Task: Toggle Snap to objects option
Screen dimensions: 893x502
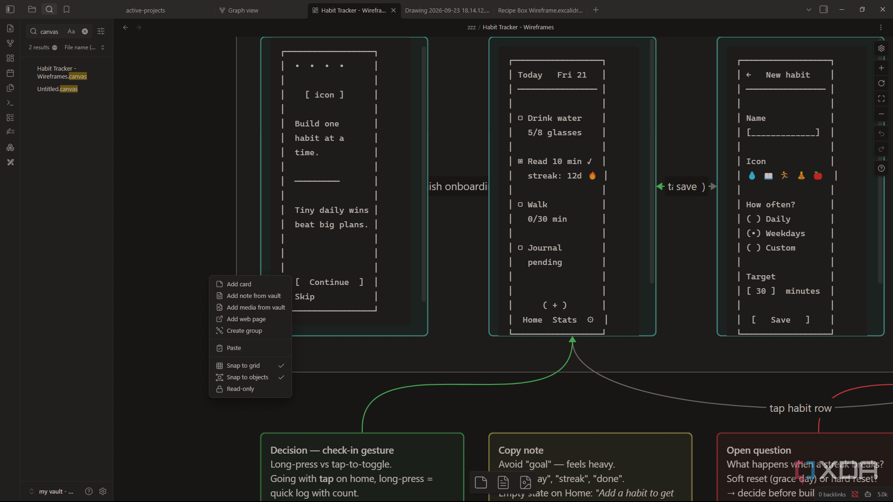Action: (x=250, y=377)
